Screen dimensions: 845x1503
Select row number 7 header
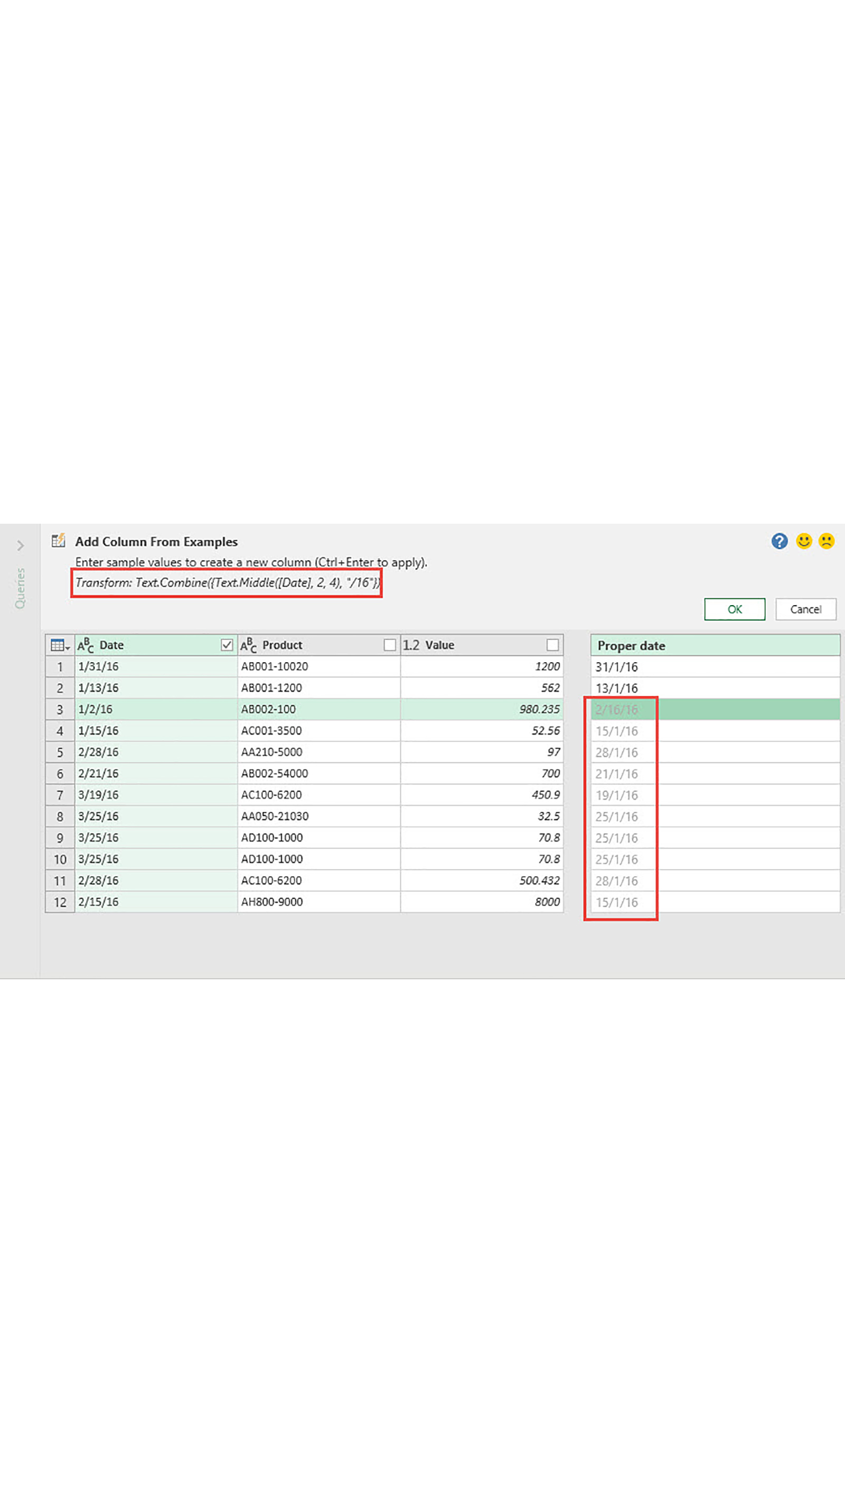coord(60,795)
